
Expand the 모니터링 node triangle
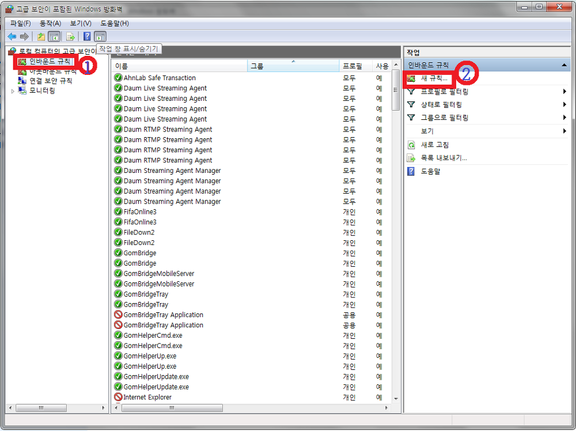pyautogui.click(x=13, y=91)
